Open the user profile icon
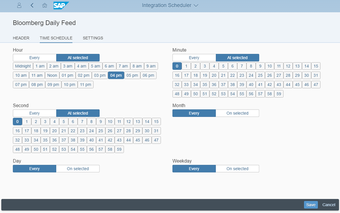340x213 pixels. pos(19,5)
